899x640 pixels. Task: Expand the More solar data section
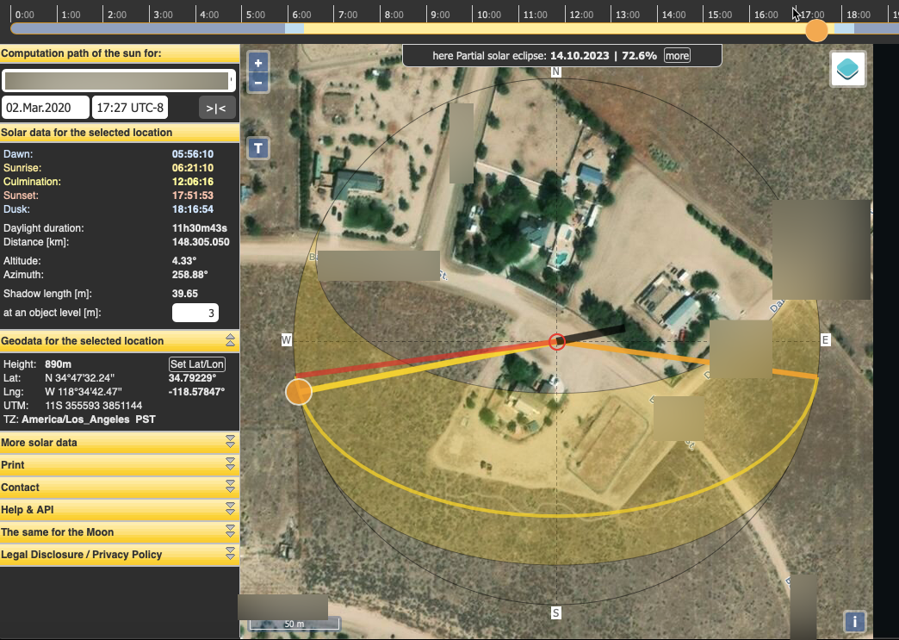tap(120, 442)
